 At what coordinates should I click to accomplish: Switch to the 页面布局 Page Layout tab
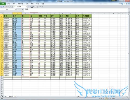click(20, 4)
